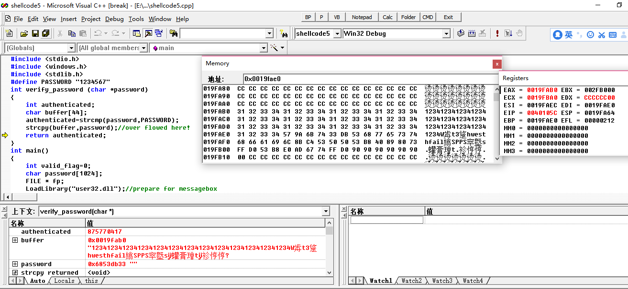Click the WizardBar magic wand icon
Image resolution: width=628 pixels, height=289 pixels.
(275, 48)
